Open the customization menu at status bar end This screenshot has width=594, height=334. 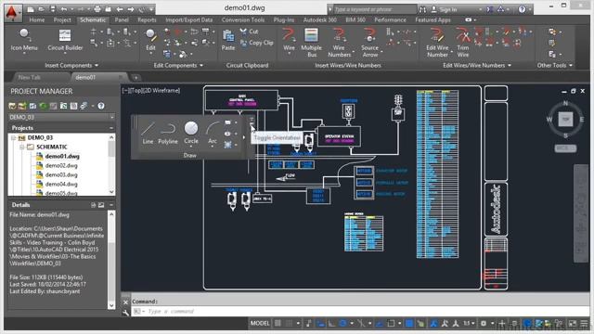(585, 324)
